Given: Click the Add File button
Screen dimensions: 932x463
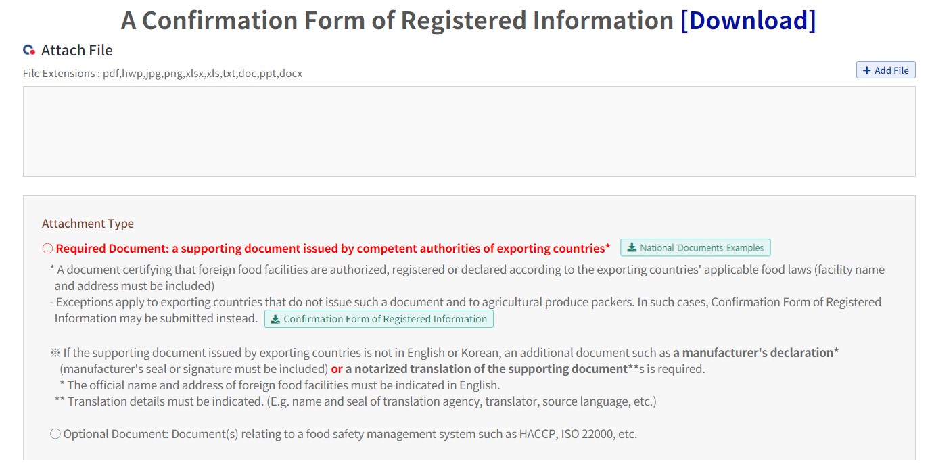Looking at the screenshot, I should (x=885, y=70).
